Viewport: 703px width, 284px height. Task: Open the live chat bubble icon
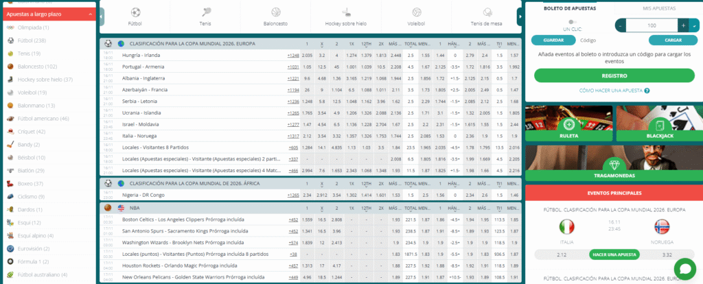(x=684, y=269)
